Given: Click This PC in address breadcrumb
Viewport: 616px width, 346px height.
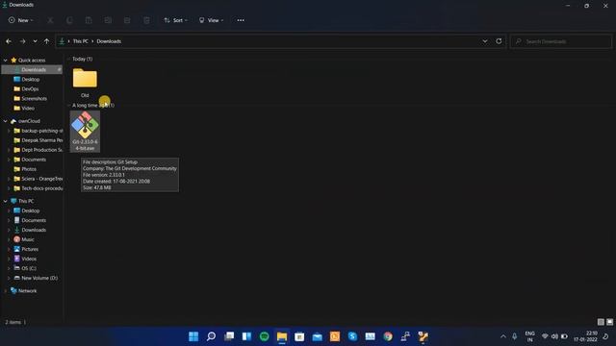Looking at the screenshot, I should click(81, 41).
